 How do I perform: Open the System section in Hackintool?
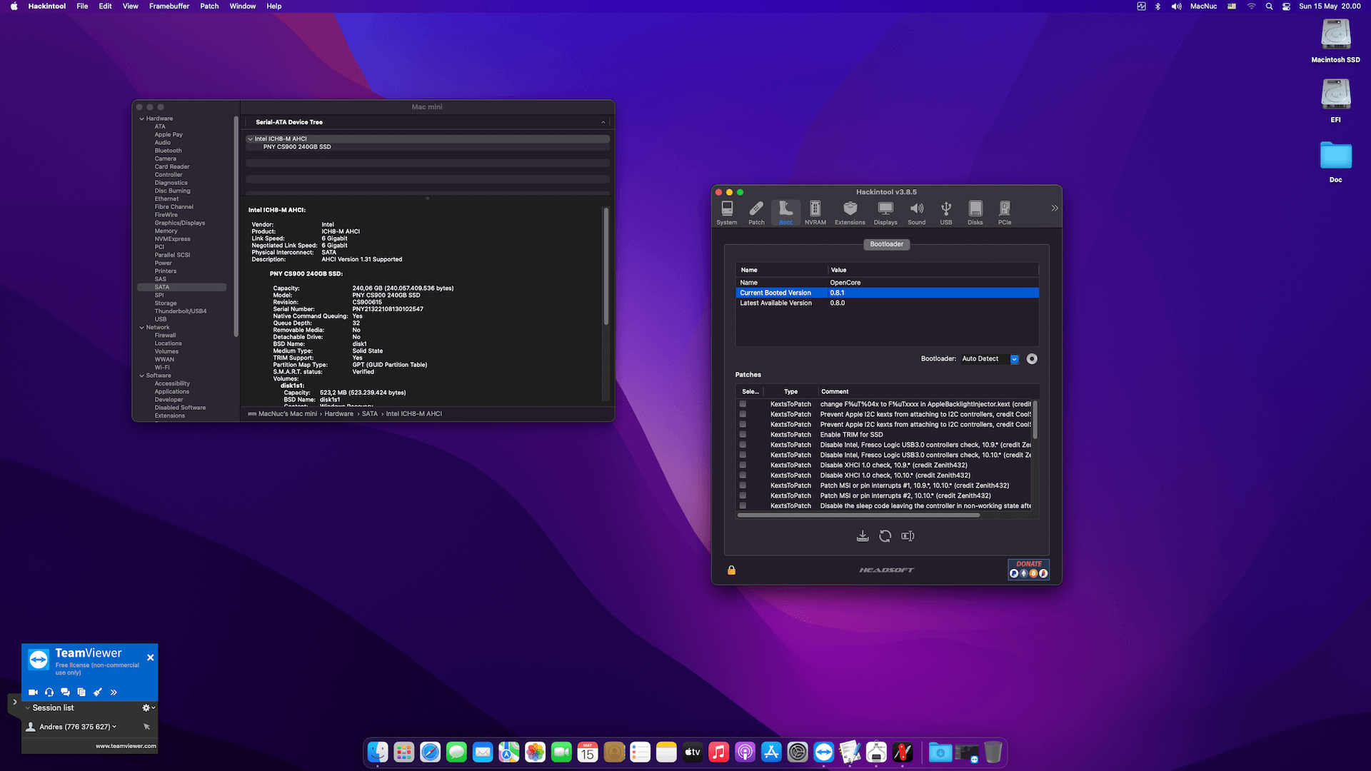pos(727,212)
